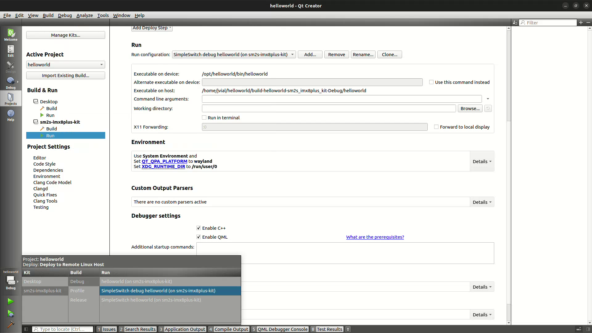592x333 pixels.
Task: Toggle the left sidebar visibility
Action: click(x=26, y=329)
